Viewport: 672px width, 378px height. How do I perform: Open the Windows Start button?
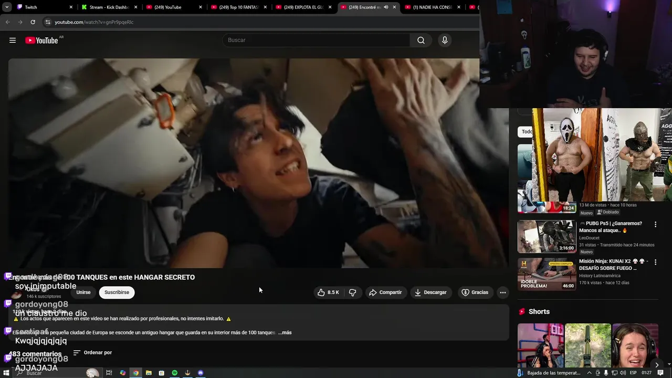[x=6, y=373]
